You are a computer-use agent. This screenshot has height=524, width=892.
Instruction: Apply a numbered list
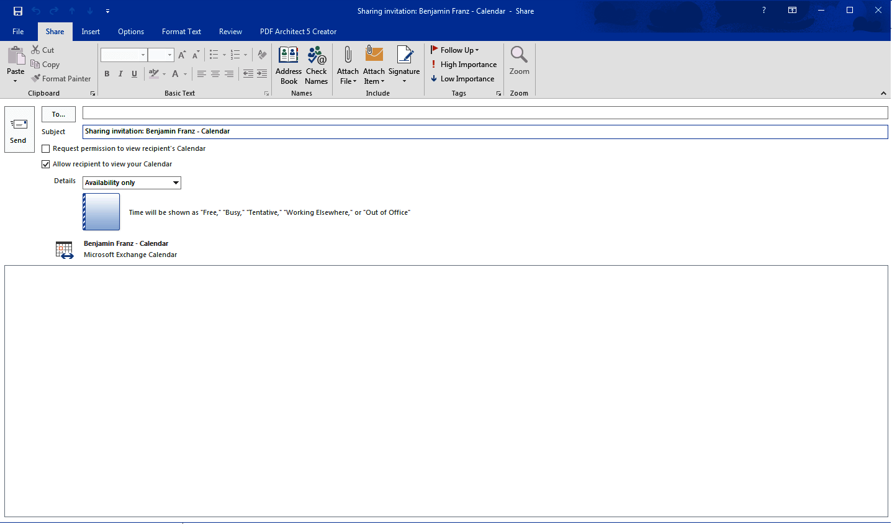tap(235, 55)
